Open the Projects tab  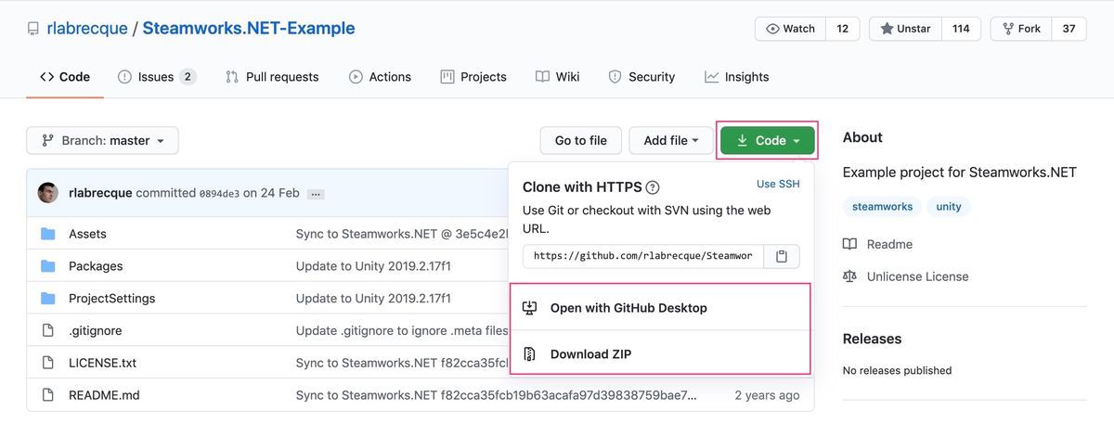pos(473,77)
